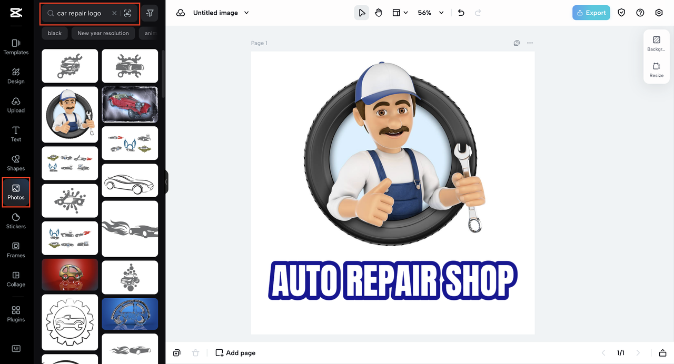Open keyboard shortcuts icon in the sidebar
674x364 pixels.
coord(16,349)
